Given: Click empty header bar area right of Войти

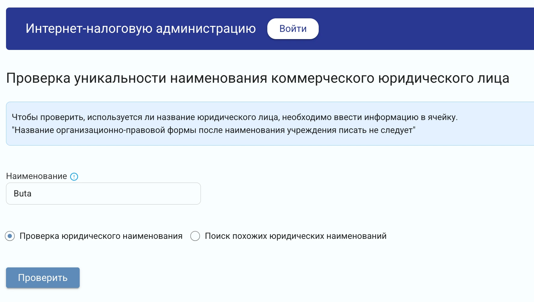Looking at the screenshot, I should coord(421,29).
